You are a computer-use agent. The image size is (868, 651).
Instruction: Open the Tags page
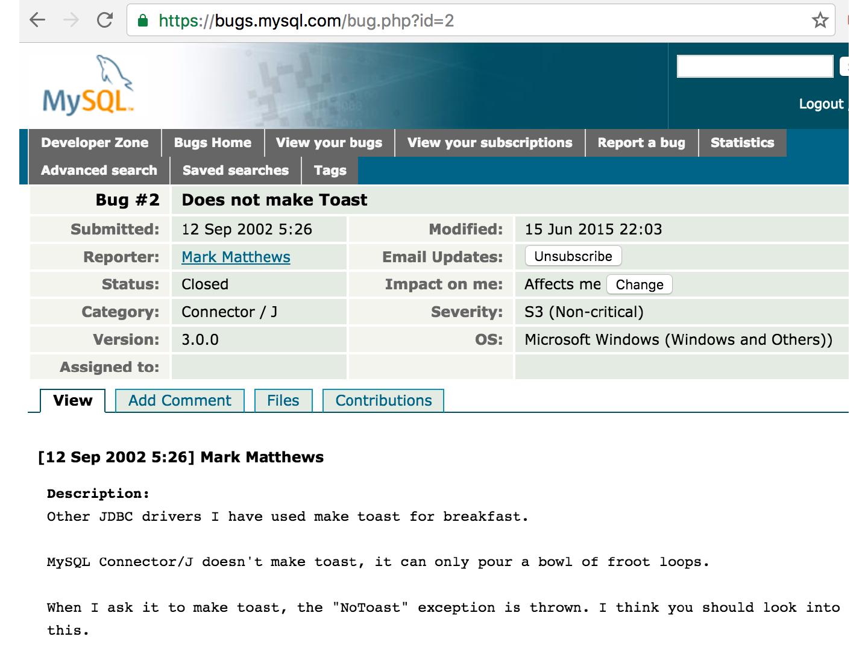pos(330,171)
